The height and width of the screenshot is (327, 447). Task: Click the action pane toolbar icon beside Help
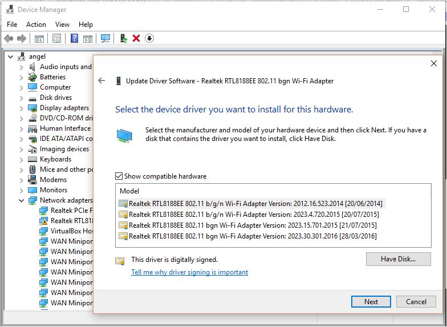(x=88, y=38)
